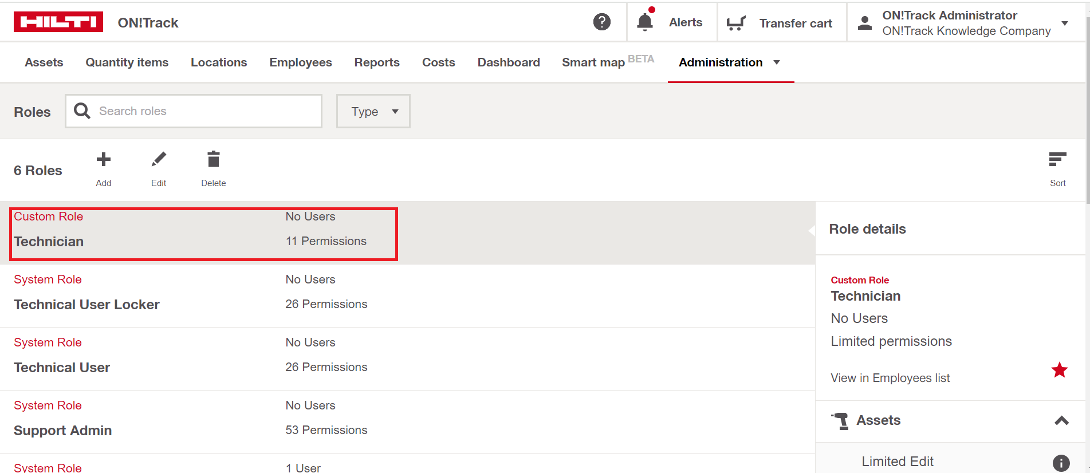Click the Delete trash icon
The height and width of the screenshot is (473, 1090).
[214, 160]
